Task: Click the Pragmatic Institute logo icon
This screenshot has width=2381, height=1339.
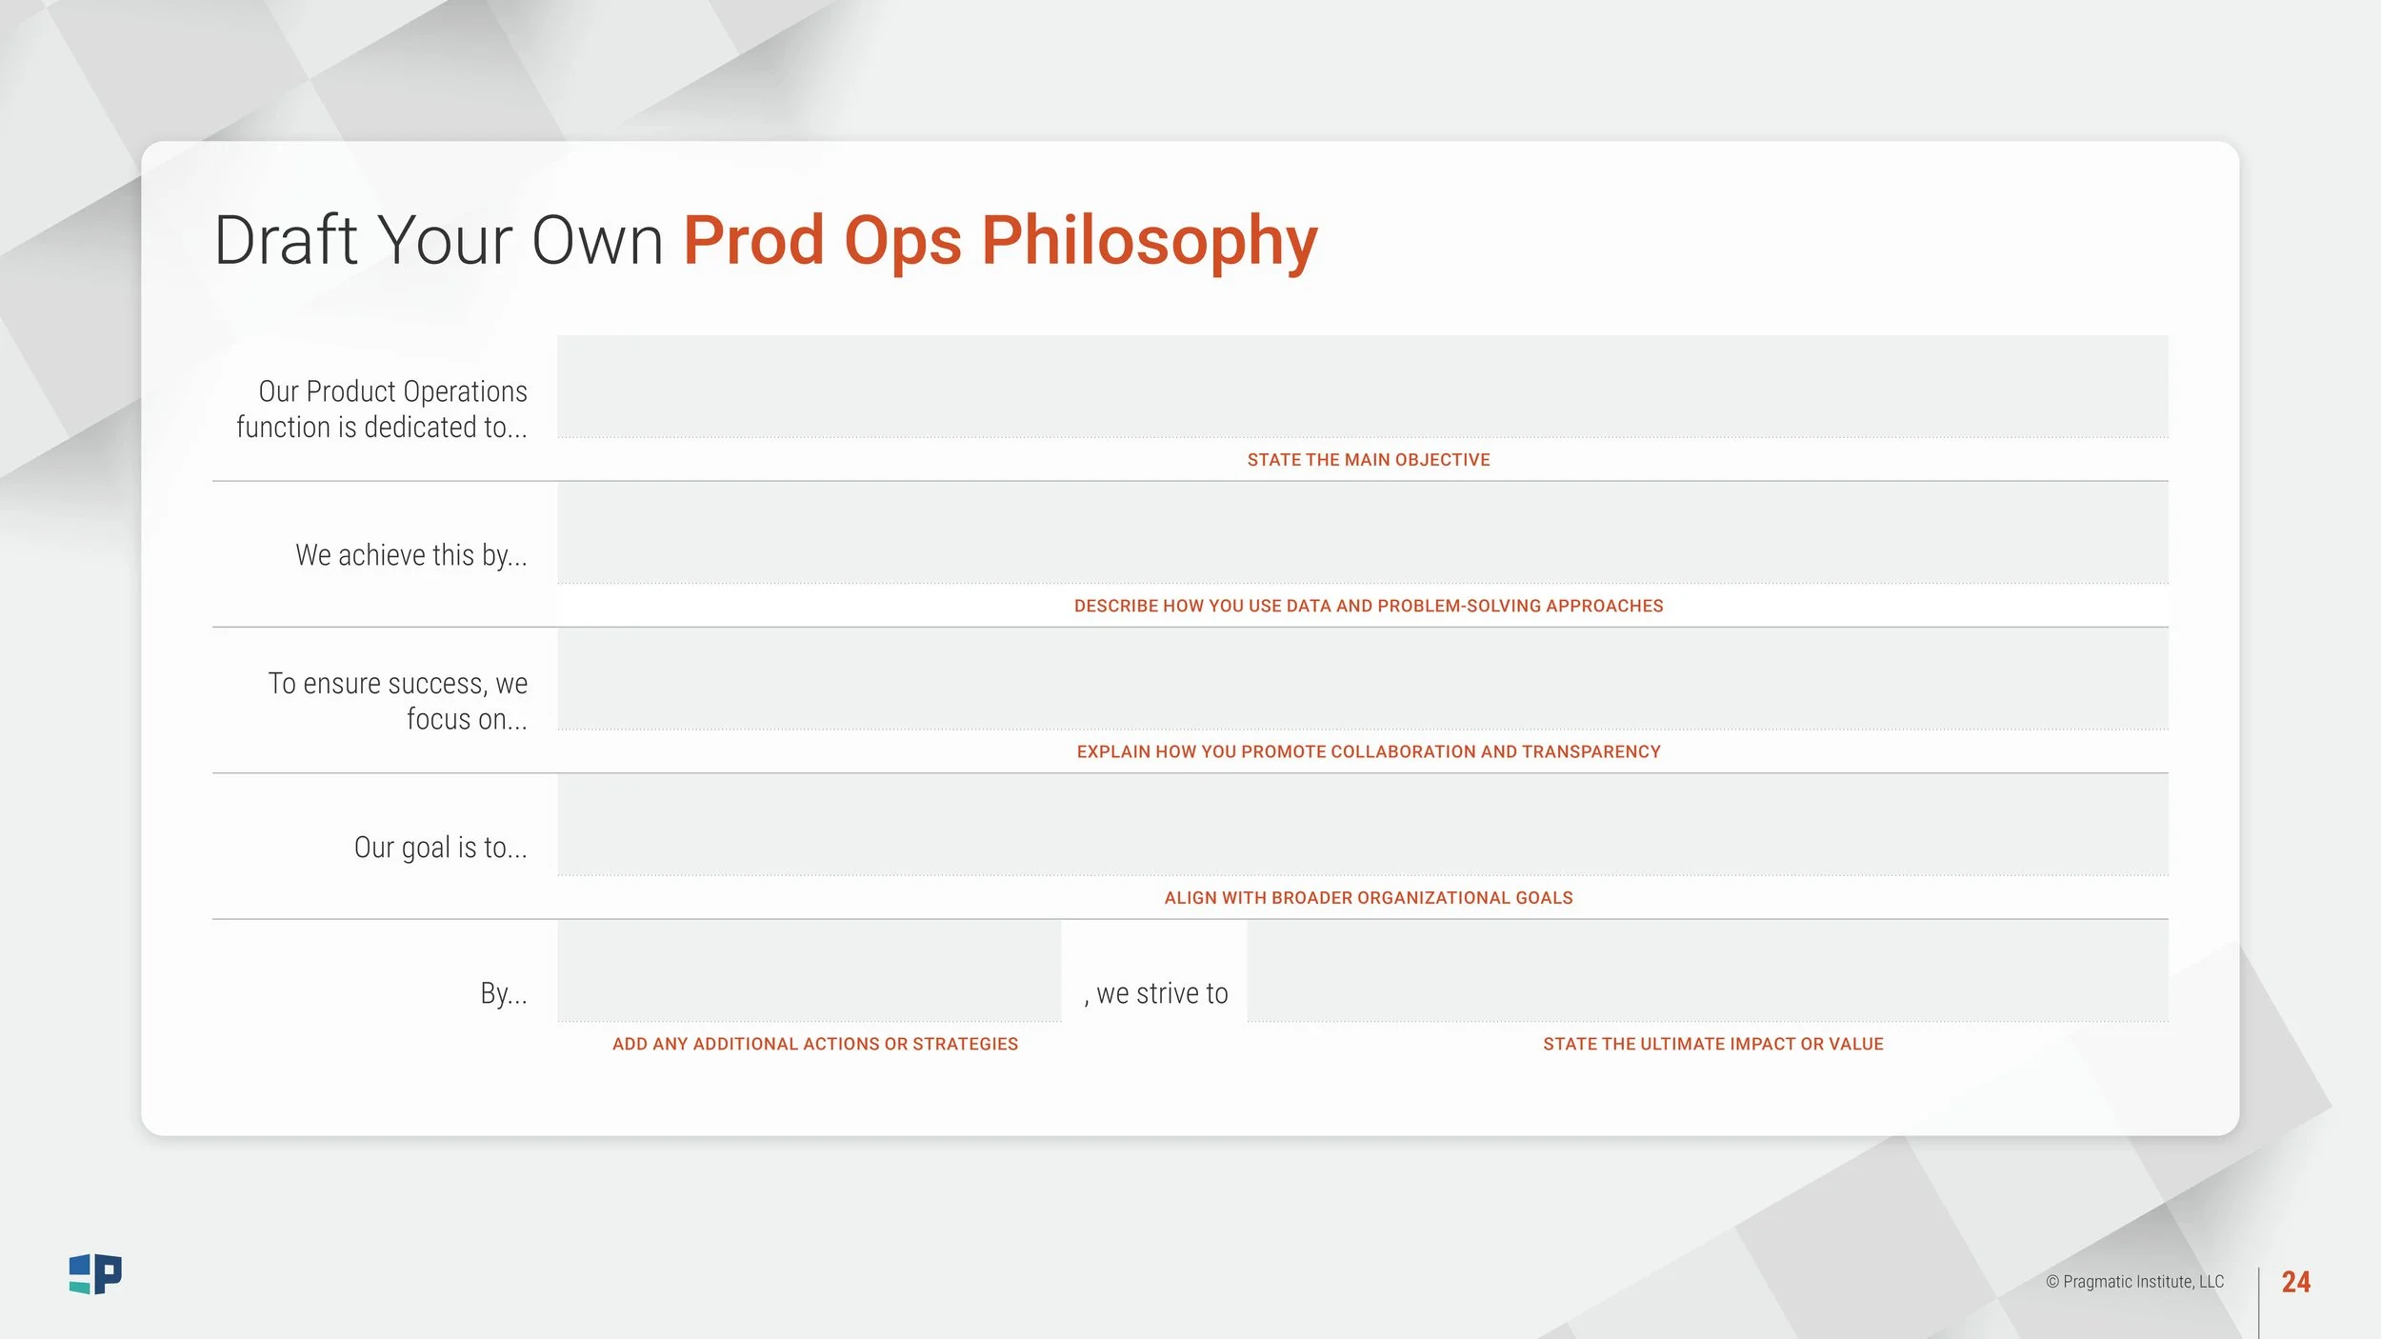Action: 95,1274
